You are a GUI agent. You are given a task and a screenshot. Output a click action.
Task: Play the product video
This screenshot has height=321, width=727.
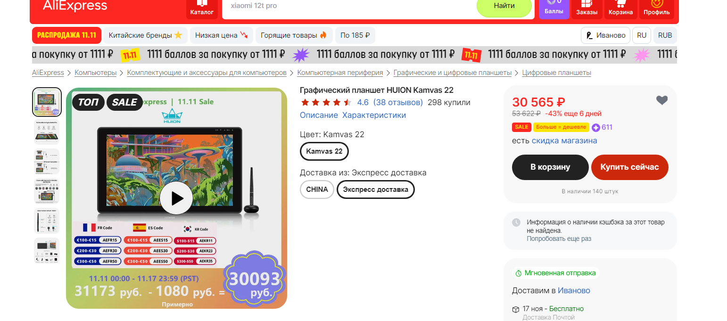coord(176,198)
